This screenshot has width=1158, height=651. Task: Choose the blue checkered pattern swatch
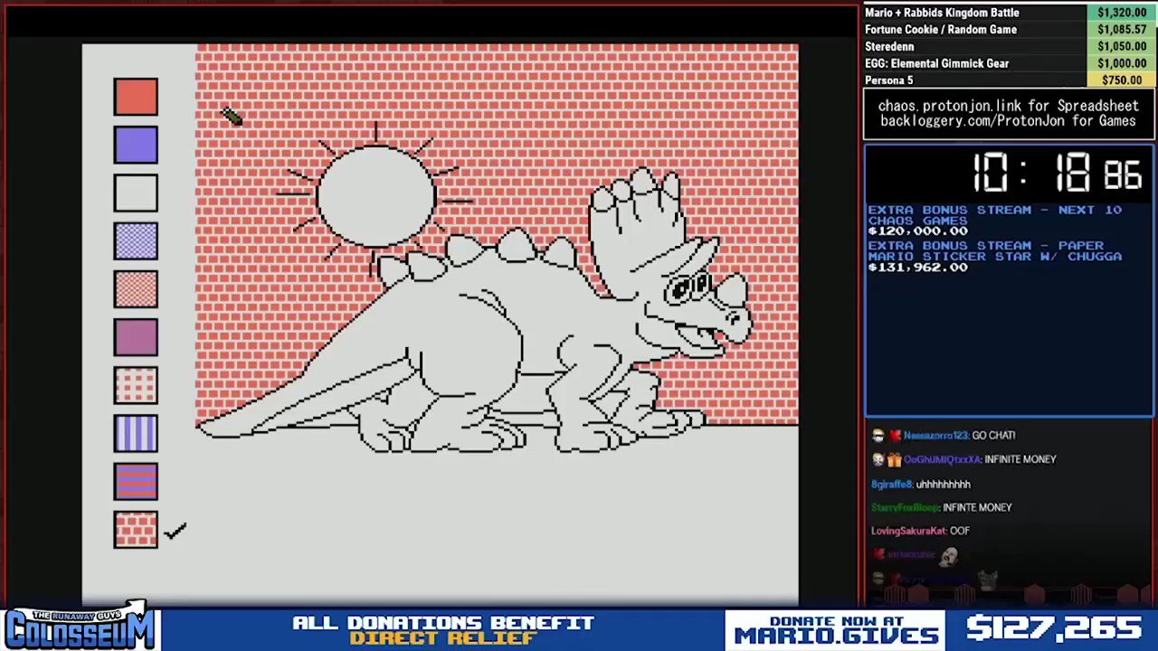[136, 241]
